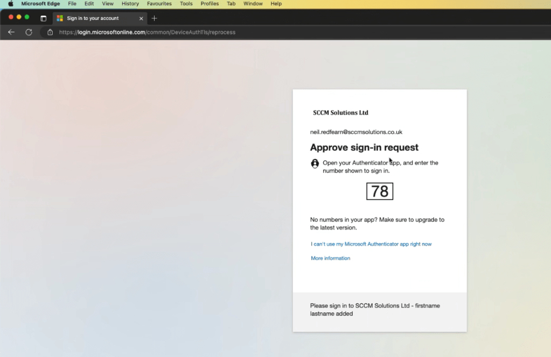551x357 pixels.
Task: Open the Apple menu
Action: tap(10, 4)
